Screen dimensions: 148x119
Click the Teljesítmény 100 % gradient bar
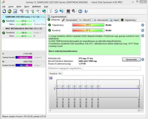click(88, 25)
